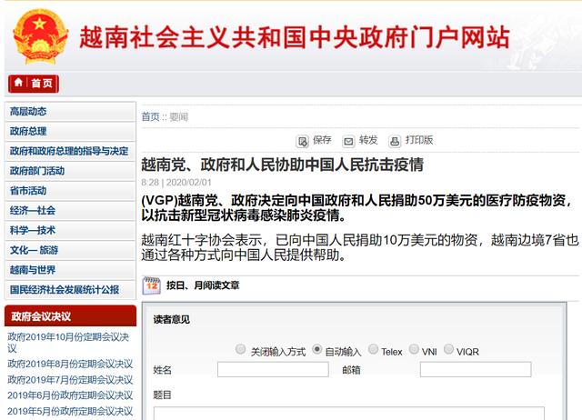Screen dimensions: 582x420
Task: Open 2019年6月份政府定期会议决议 link
Action: pyautogui.click(x=70, y=395)
